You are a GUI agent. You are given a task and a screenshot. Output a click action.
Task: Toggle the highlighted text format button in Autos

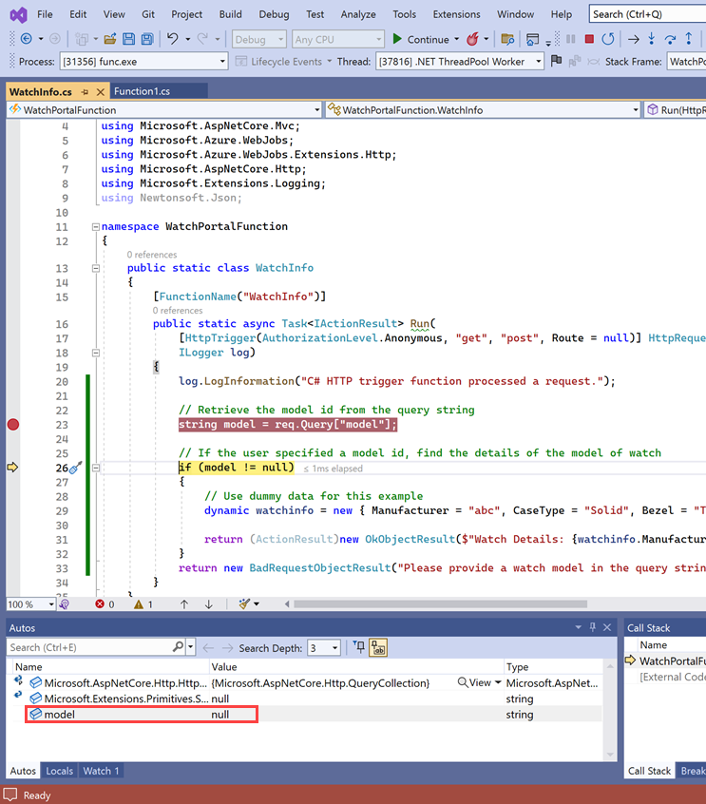[x=378, y=647]
